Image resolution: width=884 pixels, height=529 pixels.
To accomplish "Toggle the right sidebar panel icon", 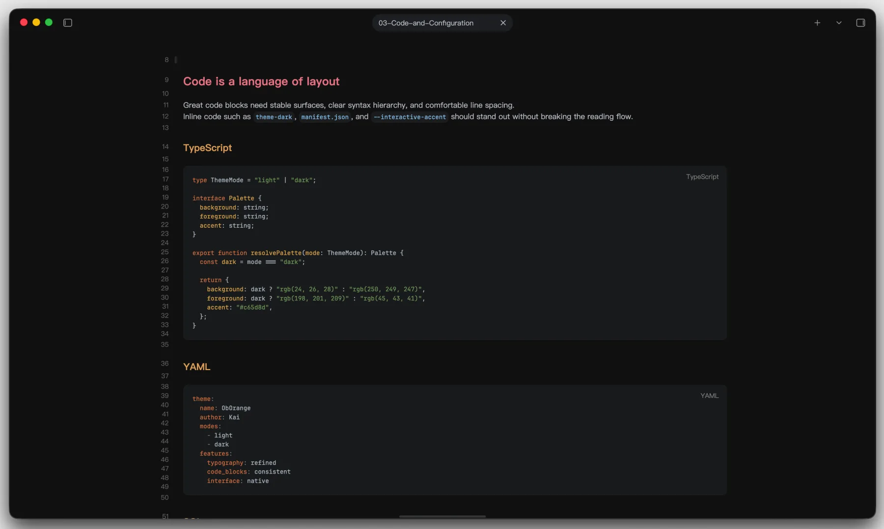I will point(860,23).
